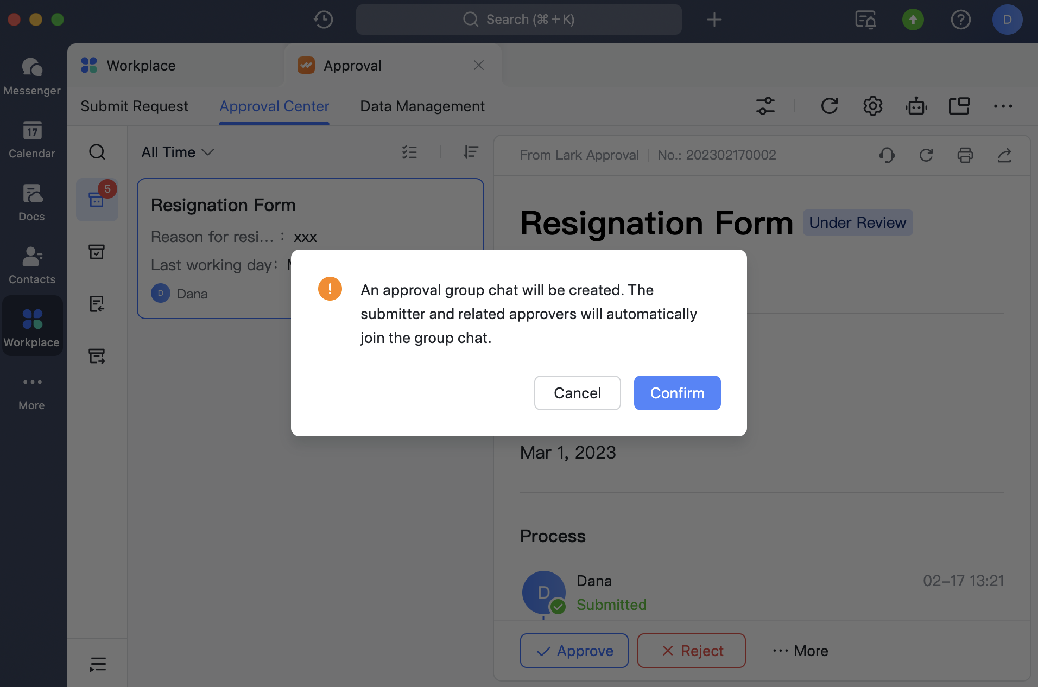Switch to the Submit Request tab
Viewport: 1038px width, 687px height.
pos(134,106)
